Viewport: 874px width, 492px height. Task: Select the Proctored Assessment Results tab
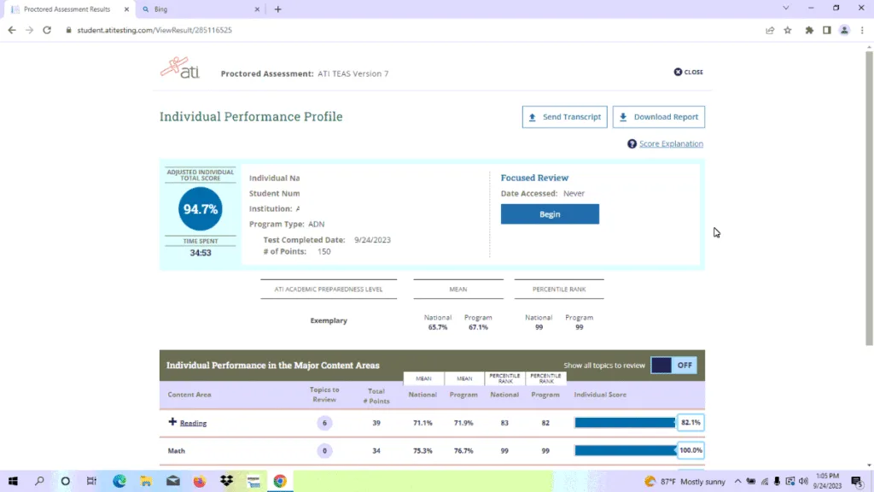coord(67,9)
